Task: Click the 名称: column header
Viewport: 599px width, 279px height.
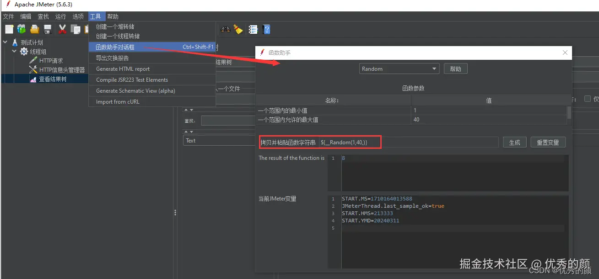Action: 333,100
